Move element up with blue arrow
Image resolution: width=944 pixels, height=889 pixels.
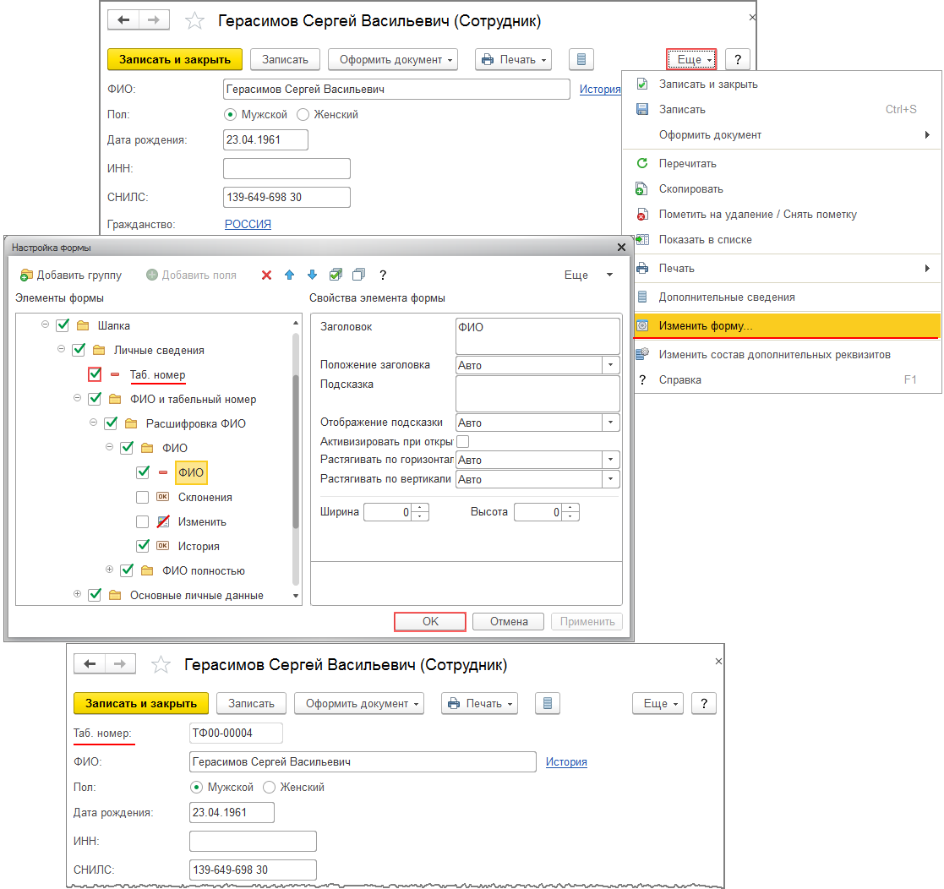(290, 275)
